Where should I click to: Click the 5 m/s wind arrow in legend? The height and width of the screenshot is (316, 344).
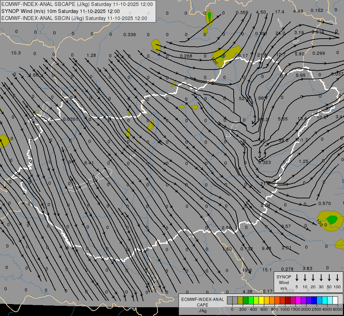pyautogui.click(x=297, y=278)
